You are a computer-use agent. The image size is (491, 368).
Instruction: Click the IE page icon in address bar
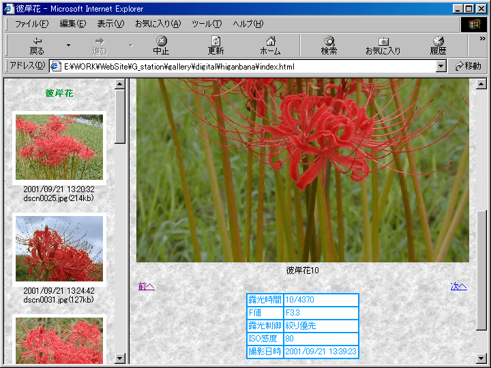click(56, 66)
